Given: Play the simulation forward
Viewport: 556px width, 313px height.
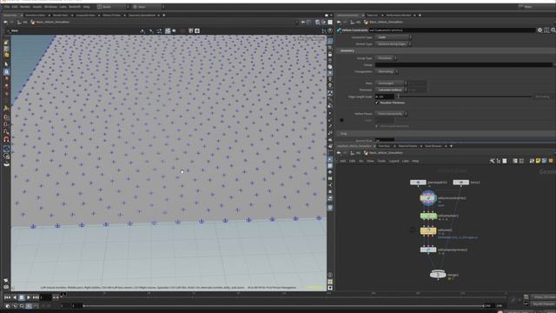Looking at the screenshot, I should [29, 297].
